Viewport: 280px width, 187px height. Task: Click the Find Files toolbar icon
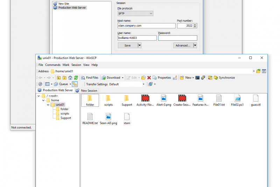(x=90, y=78)
